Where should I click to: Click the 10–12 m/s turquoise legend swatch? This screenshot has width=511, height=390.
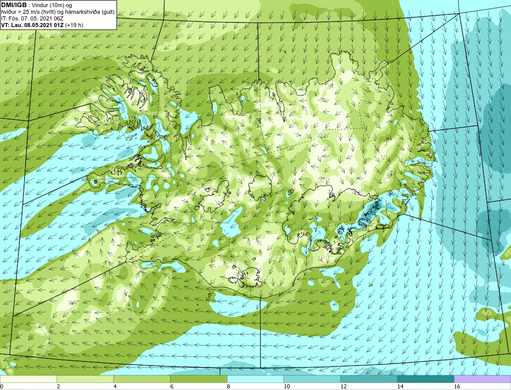[312, 379]
